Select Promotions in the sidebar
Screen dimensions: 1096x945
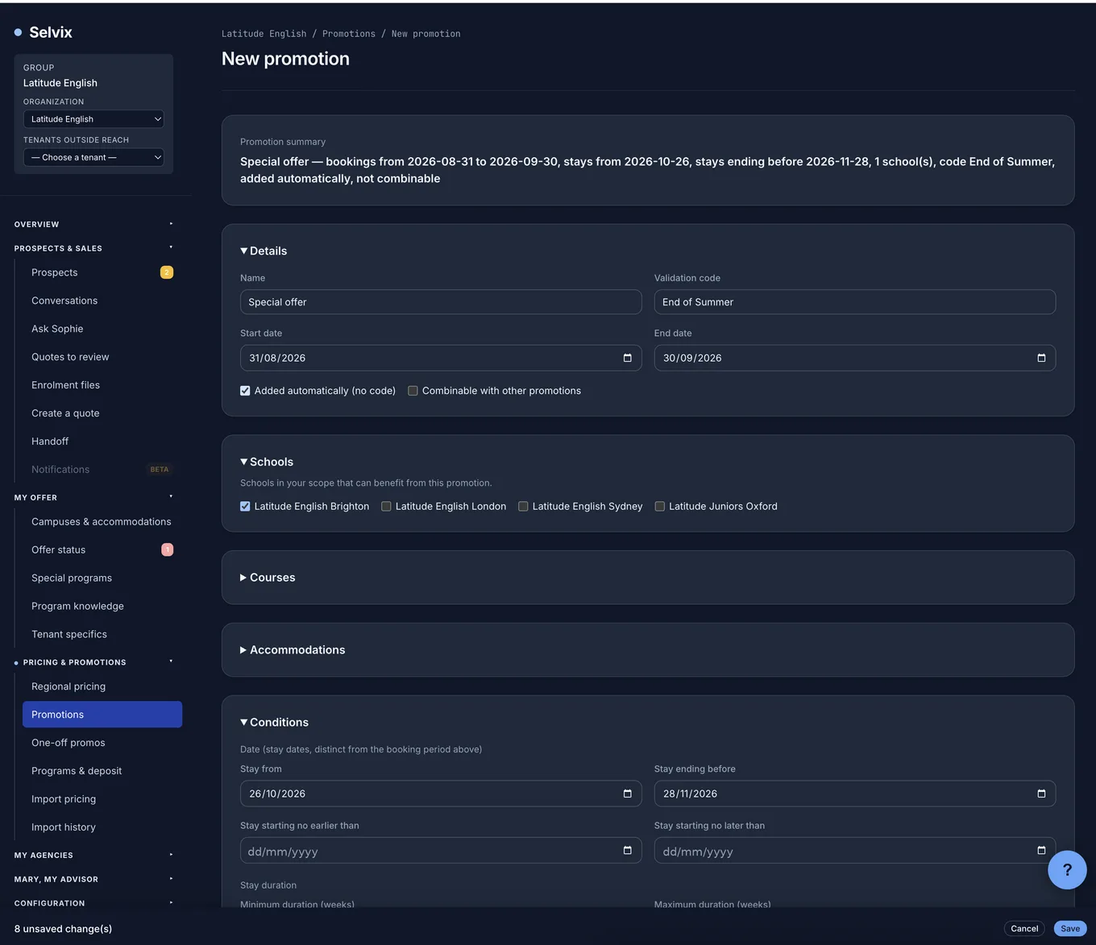[x=102, y=715]
